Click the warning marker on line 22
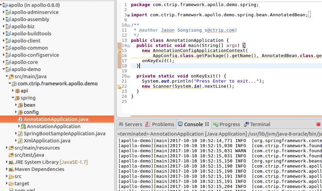The height and width of the screenshot is (191, 322). (x=119, y=87)
